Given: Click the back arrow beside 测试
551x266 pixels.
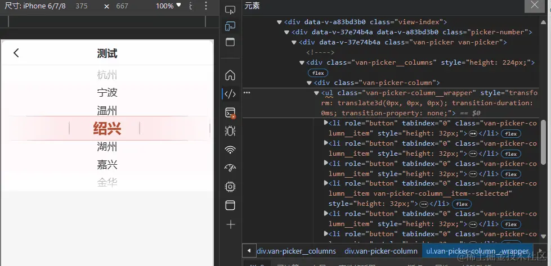Looking at the screenshot, I should [x=16, y=53].
